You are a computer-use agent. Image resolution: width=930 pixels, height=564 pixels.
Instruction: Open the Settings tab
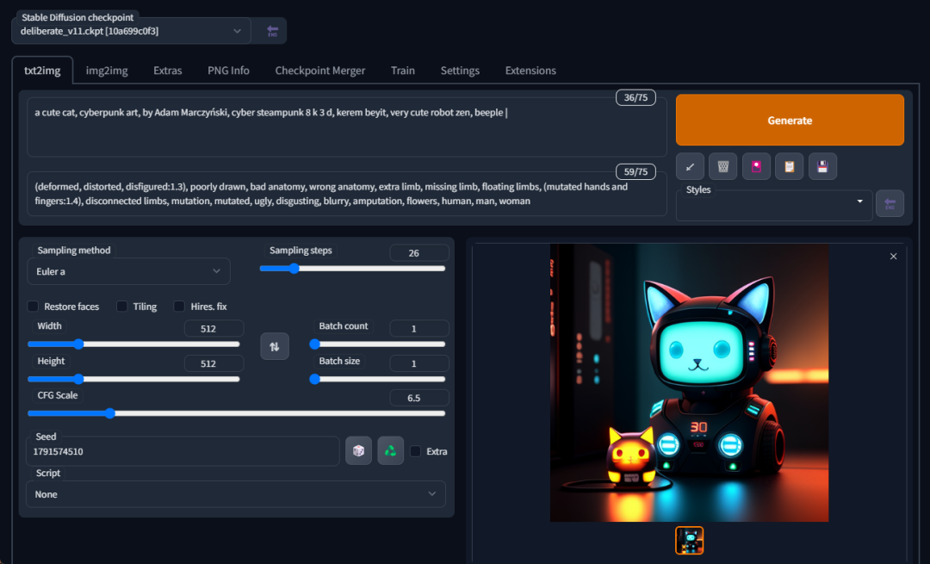pyautogui.click(x=460, y=71)
